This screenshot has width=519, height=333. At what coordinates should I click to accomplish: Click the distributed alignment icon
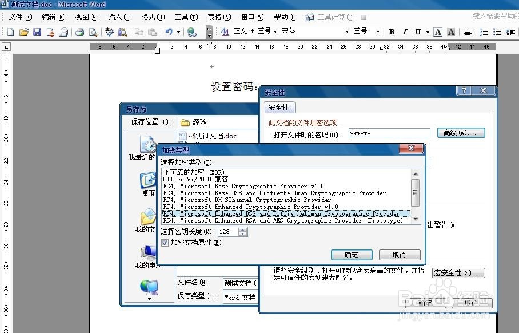(x=468, y=32)
